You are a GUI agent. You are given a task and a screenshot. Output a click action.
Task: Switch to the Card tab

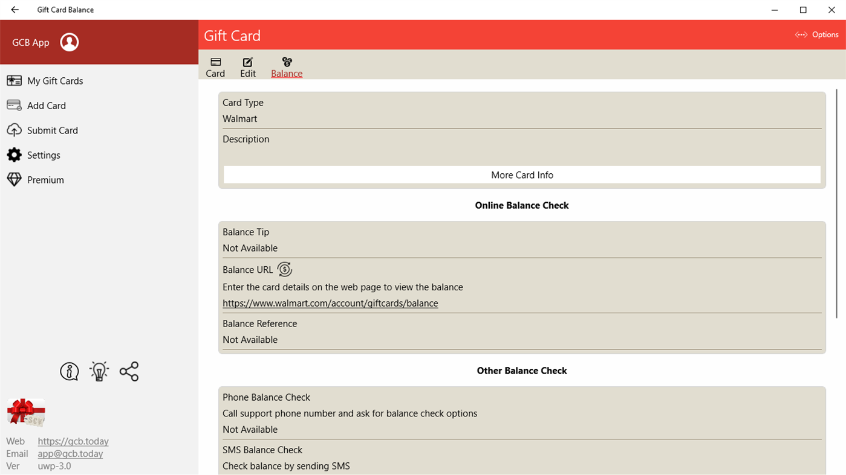215,66
